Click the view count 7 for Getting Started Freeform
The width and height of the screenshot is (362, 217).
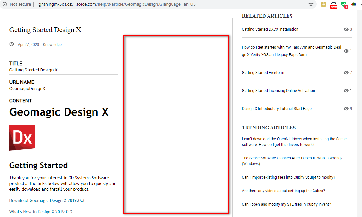[x=351, y=72]
